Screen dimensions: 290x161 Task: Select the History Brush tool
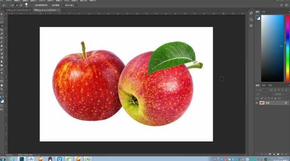pyautogui.click(x=2, y=50)
